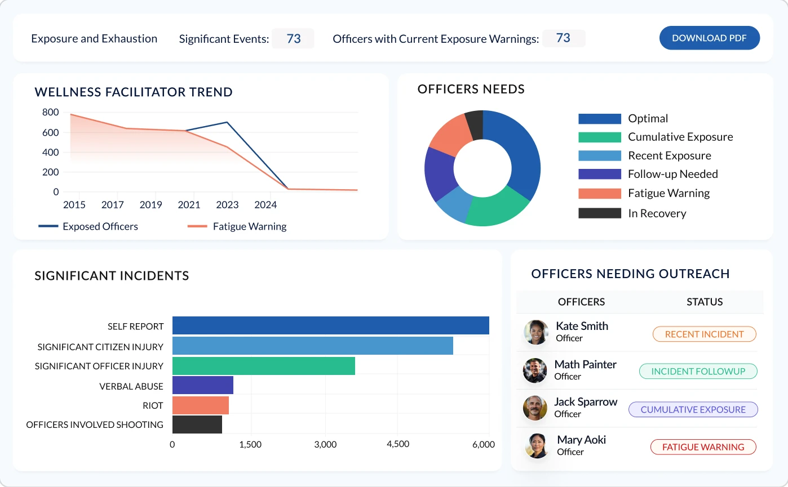The height and width of the screenshot is (487, 788).
Task: Click the Verbal Abuse bar
Action: [x=203, y=385]
